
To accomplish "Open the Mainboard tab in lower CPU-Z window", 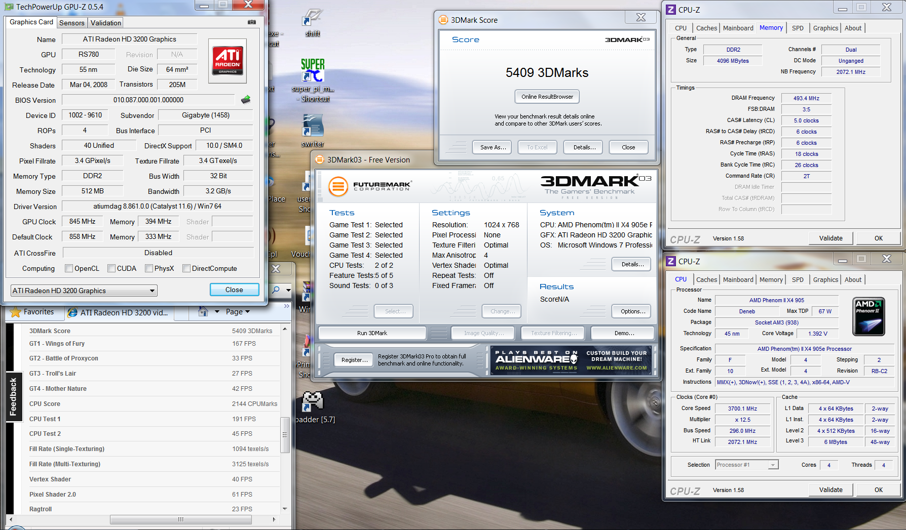I will pyautogui.click(x=738, y=279).
